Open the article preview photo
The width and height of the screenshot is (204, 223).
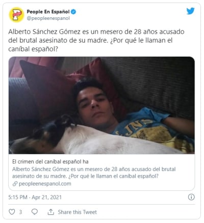click(101, 105)
